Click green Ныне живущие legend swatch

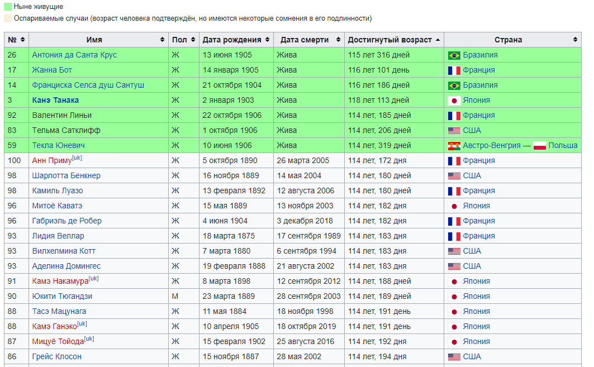pyautogui.click(x=8, y=7)
